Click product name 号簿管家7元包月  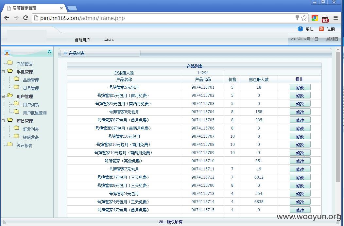click(124, 169)
